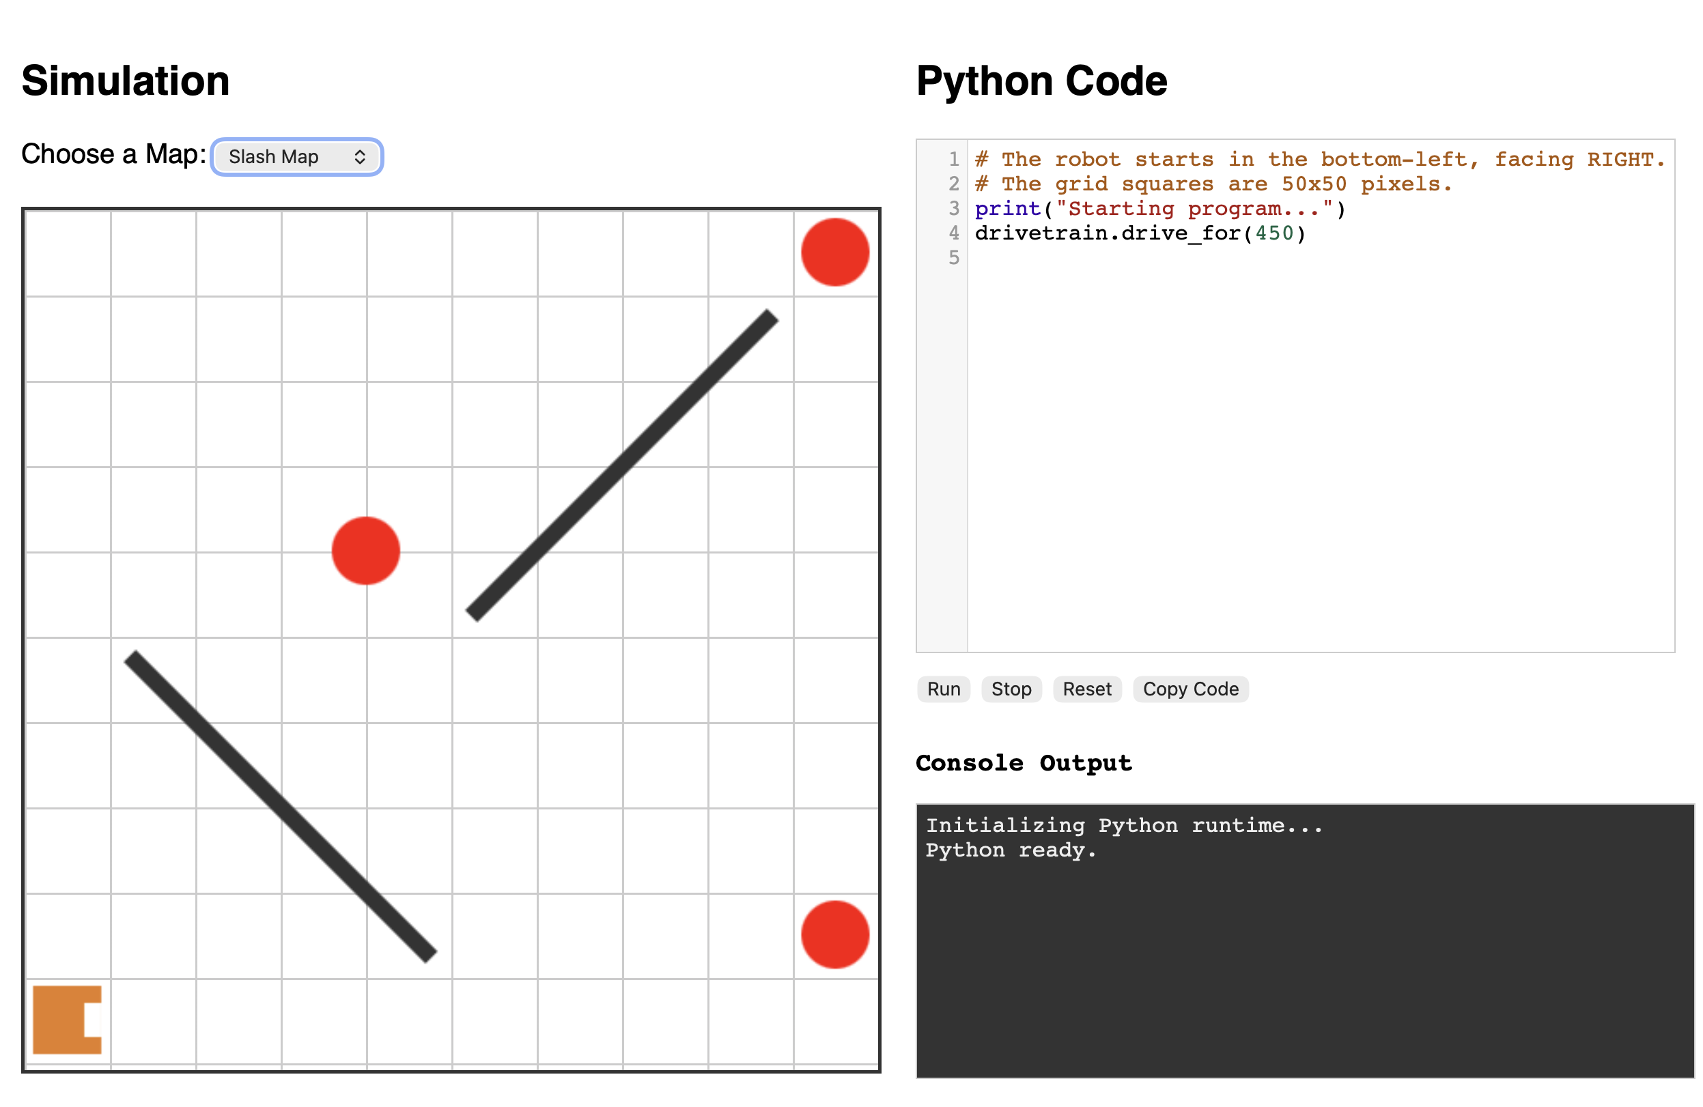Click line number 5 in editor gutter
This screenshot has width=1703, height=1107.
(x=953, y=257)
